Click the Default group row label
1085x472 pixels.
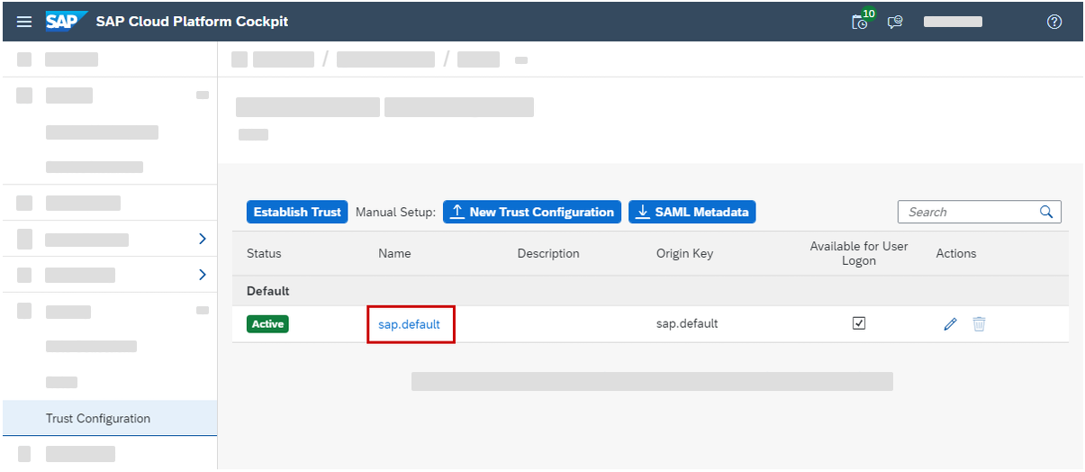tap(268, 291)
